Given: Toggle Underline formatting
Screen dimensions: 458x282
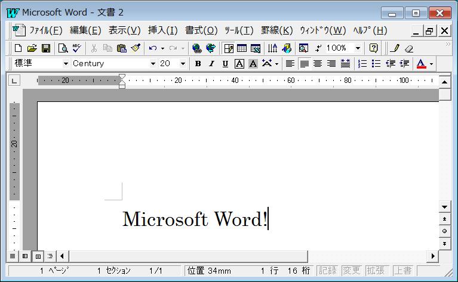Looking at the screenshot, I should 225,64.
